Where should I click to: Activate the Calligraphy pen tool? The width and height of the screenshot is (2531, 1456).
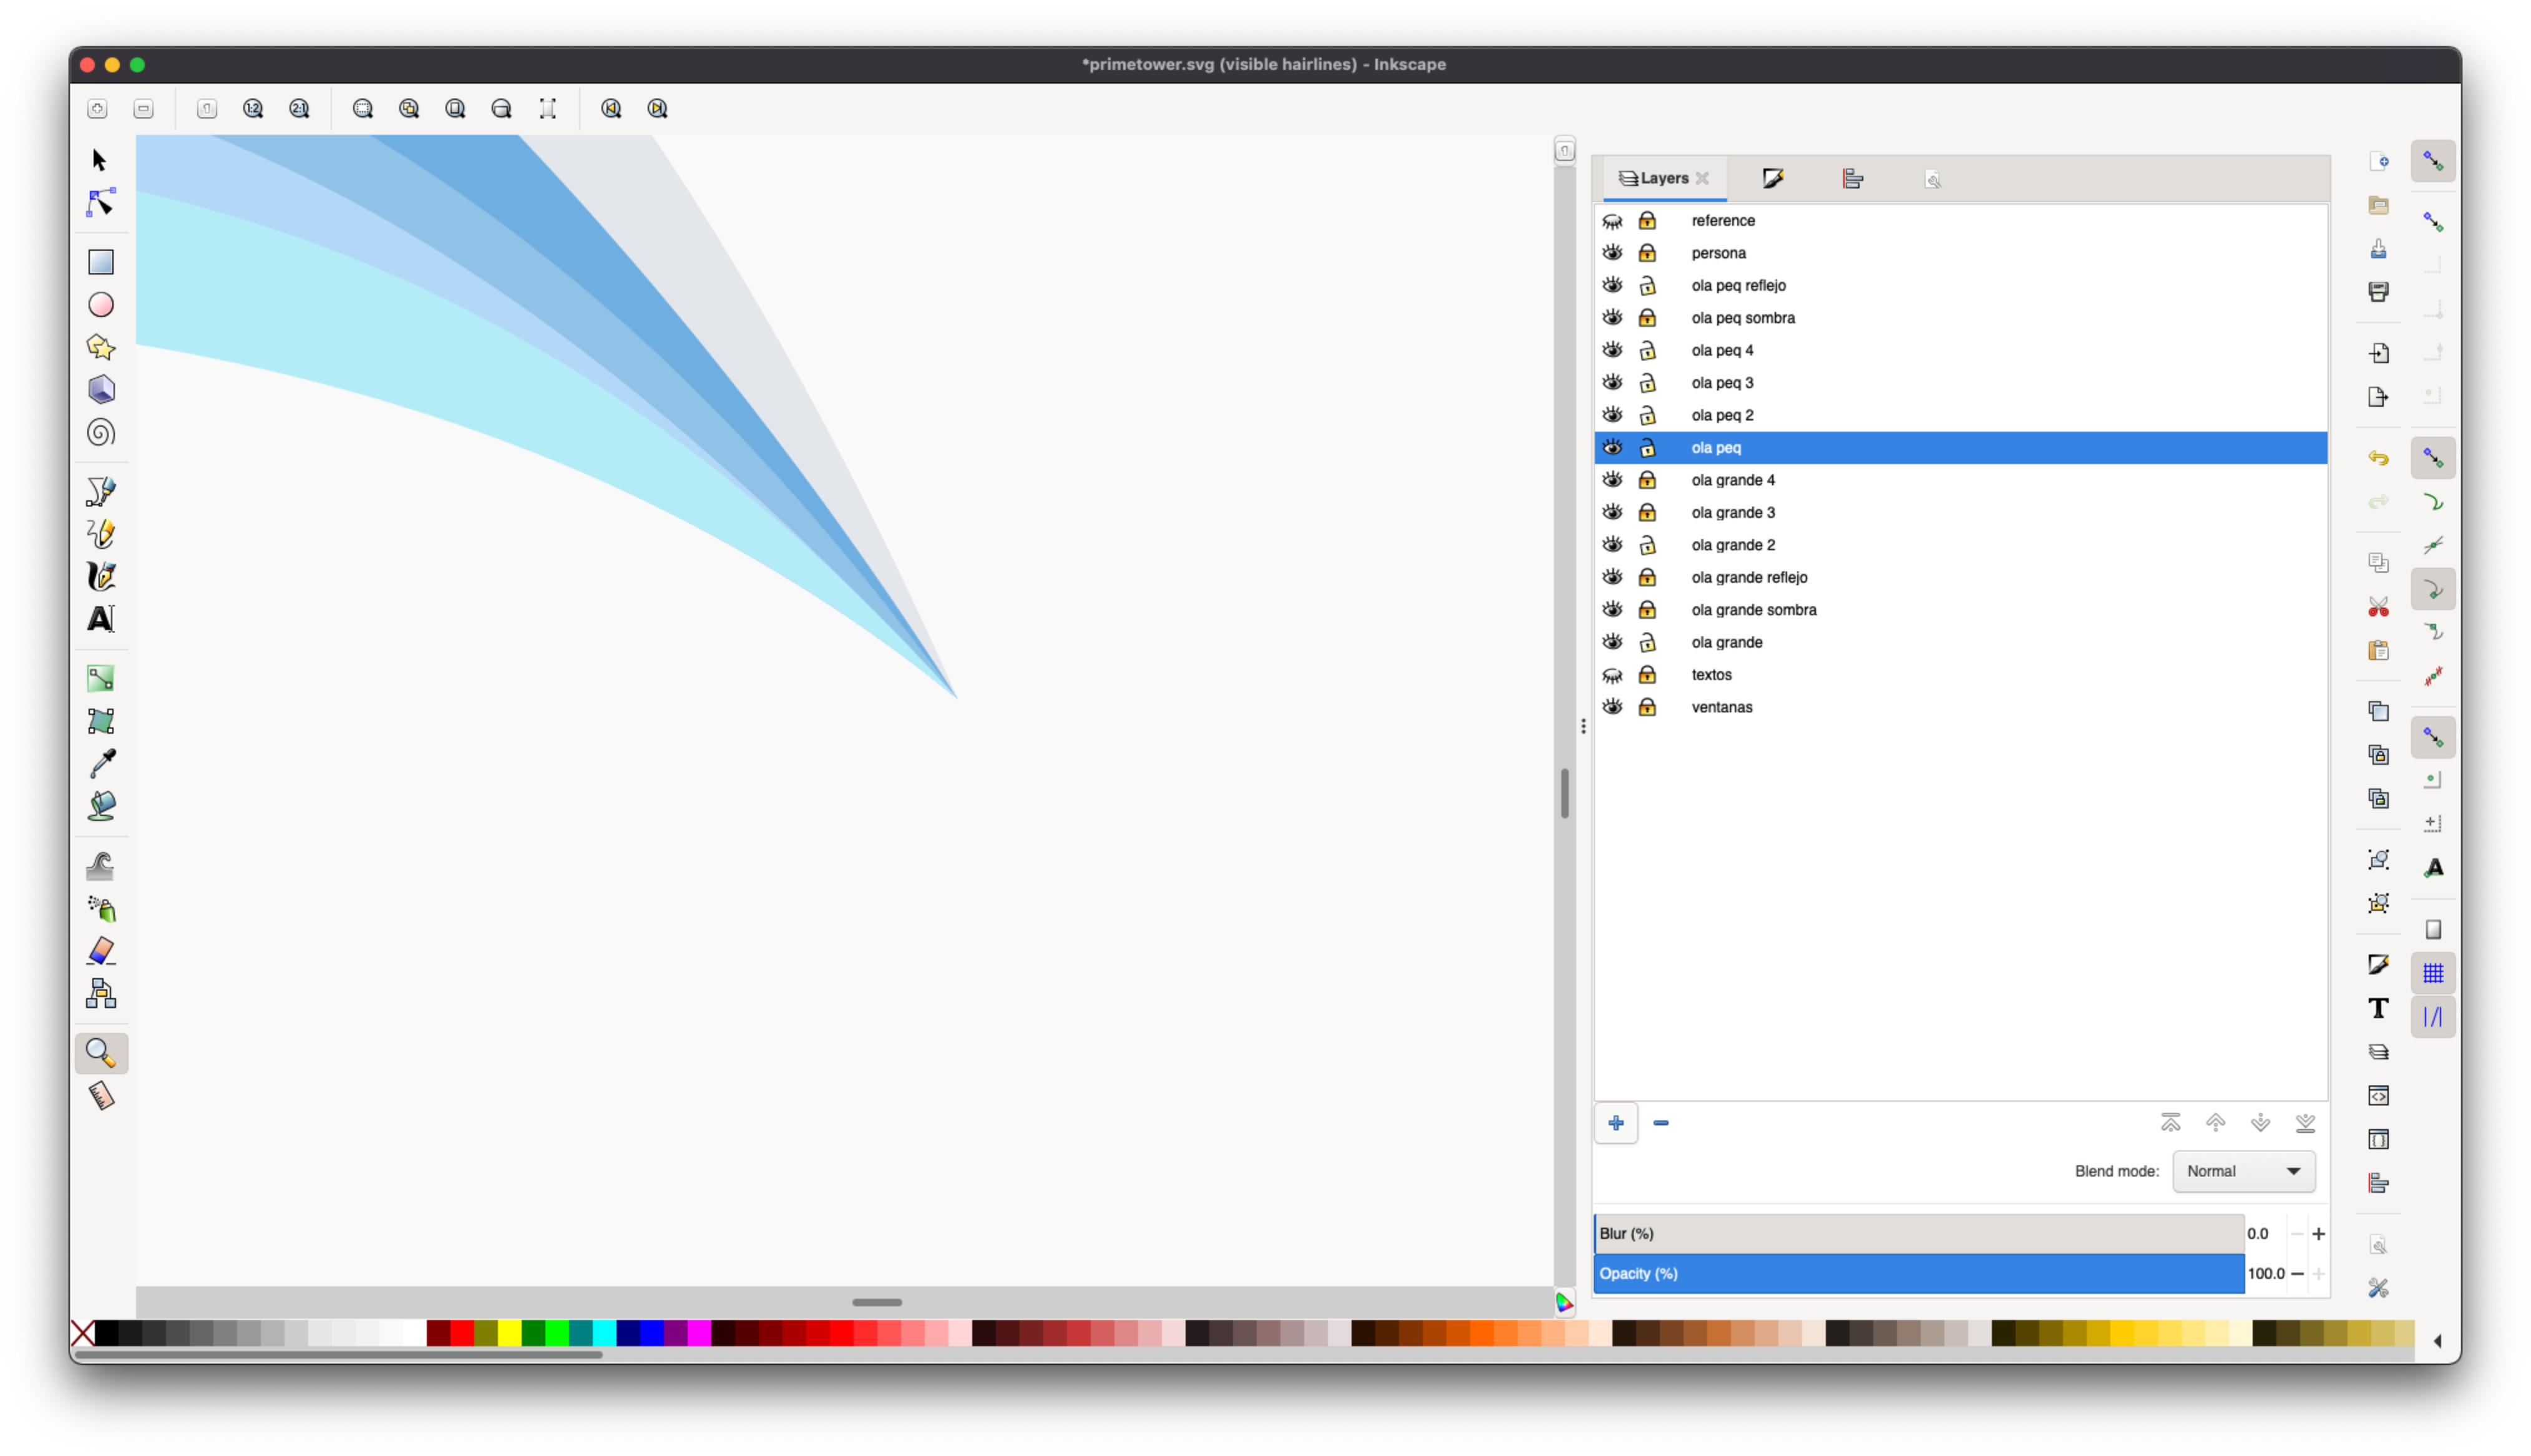(x=101, y=577)
